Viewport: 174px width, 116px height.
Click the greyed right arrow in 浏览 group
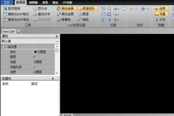click(137, 9)
